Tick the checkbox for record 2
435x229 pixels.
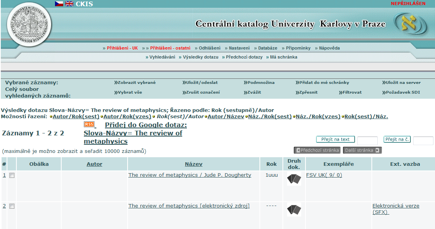tap(12, 206)
